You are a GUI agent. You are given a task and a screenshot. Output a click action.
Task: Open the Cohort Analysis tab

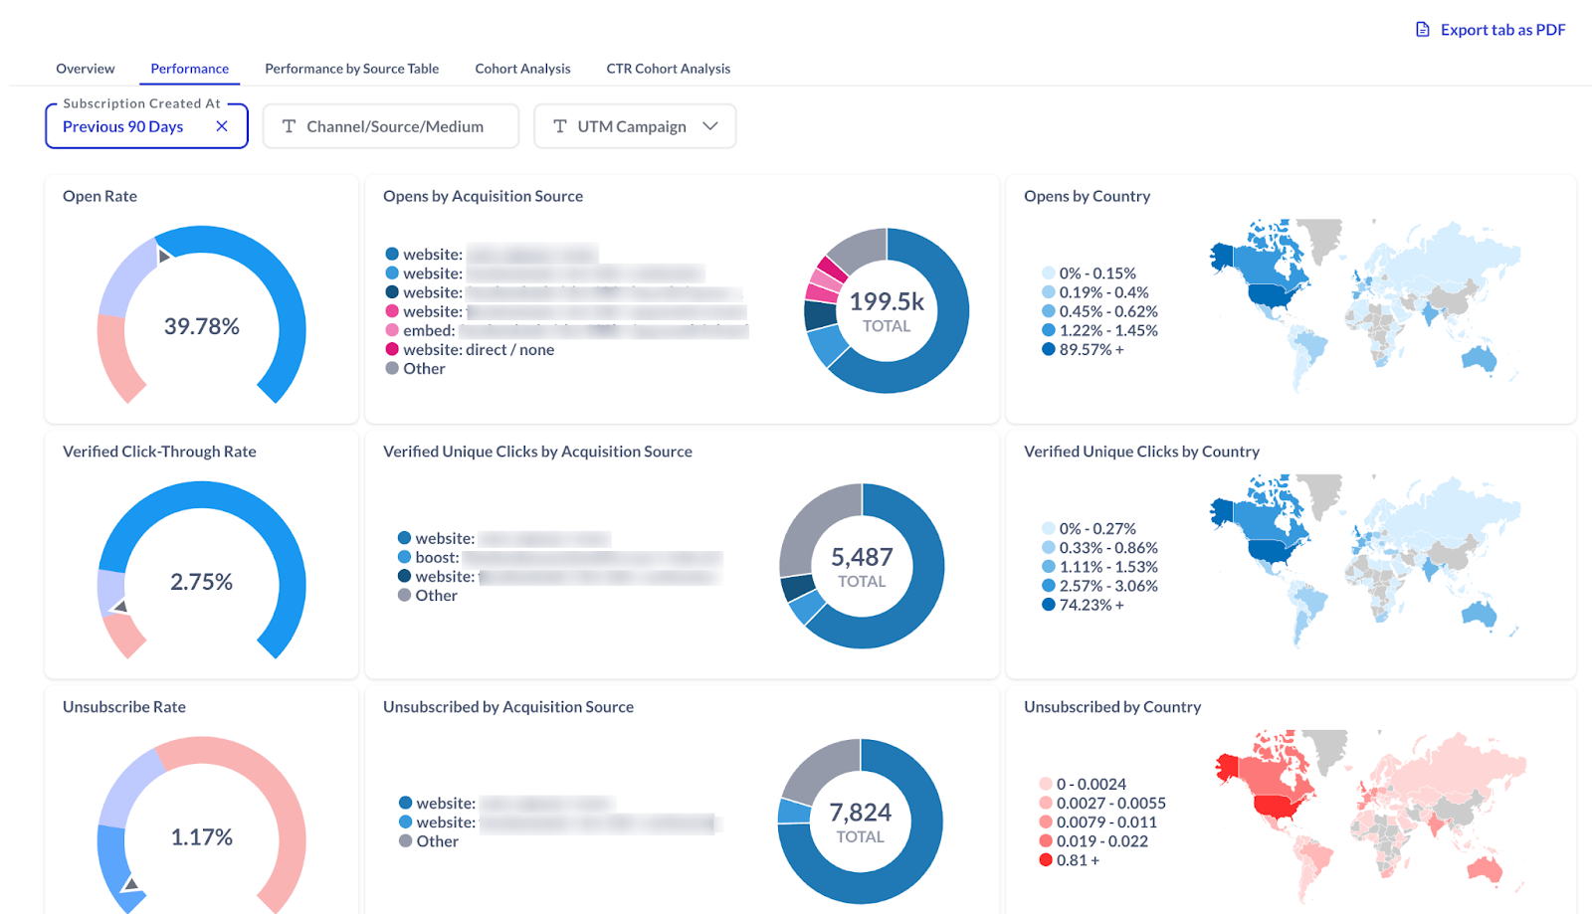coord(522,69)
